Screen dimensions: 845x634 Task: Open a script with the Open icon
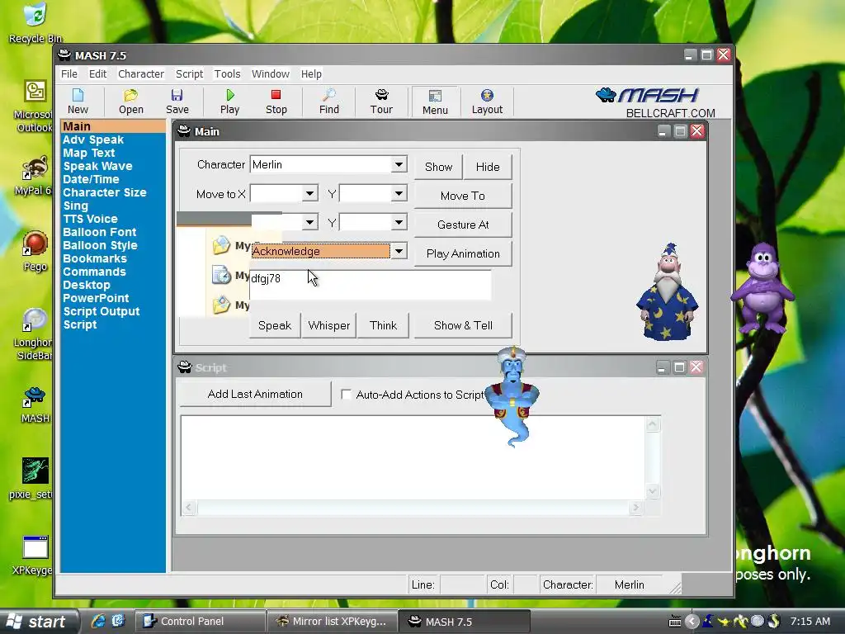point(131,102)
